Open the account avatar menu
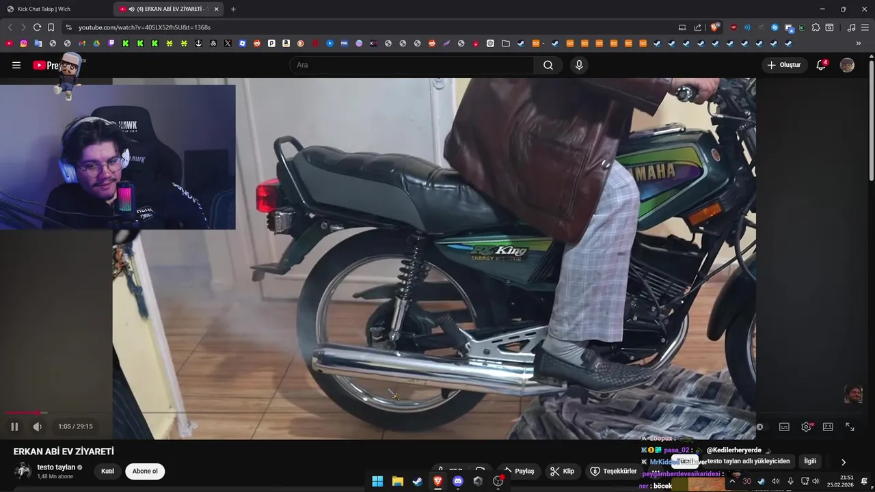Screen dimensions: 875x492 point(847,65)
